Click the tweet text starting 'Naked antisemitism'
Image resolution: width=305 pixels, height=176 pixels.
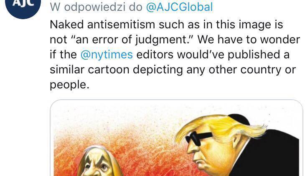pyautogui.click(x=175, y=55)
